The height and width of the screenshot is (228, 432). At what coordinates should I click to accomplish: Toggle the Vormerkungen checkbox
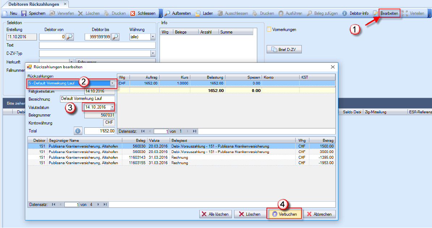[x=269, y=29]
